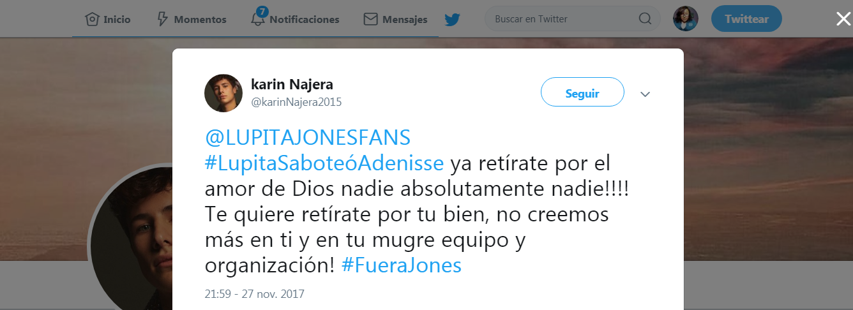Click the Notificaciones bell icon
This screenshot has height=310, width=853.
click(x=258, y=19)
